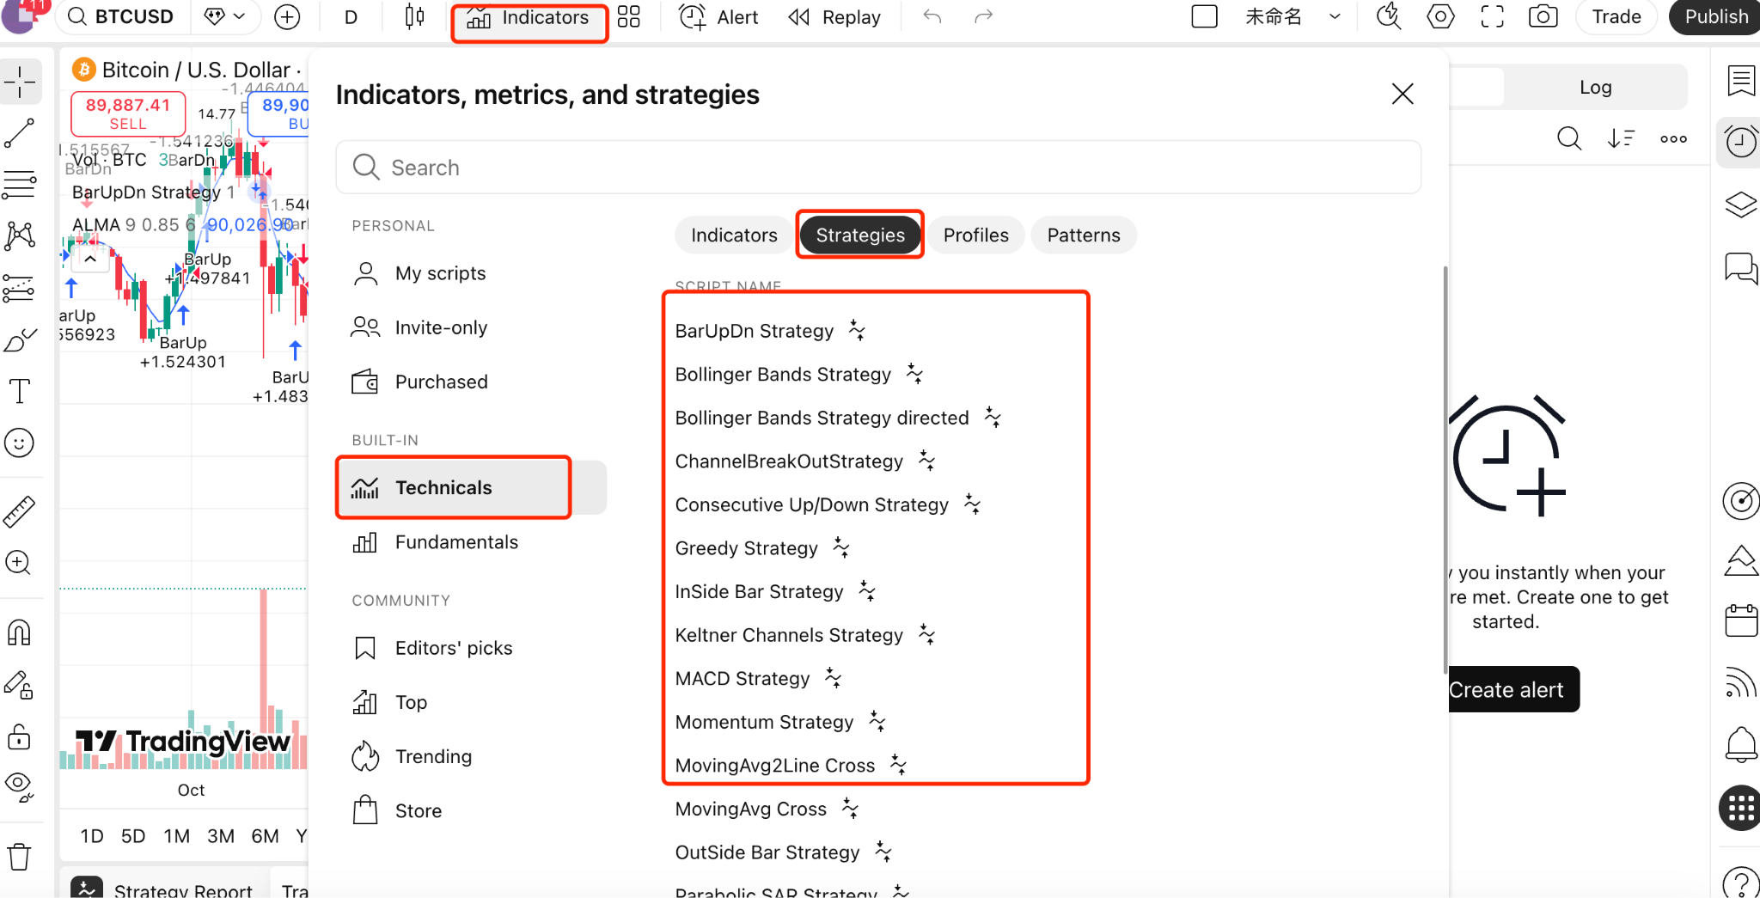
Task: Switch to the Strategies tab
Action: coord(860,235)
